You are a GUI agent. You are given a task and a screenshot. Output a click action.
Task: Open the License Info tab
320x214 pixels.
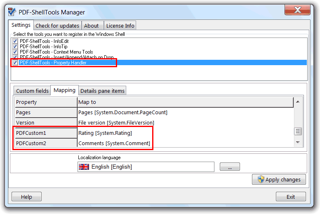(x=120, y=26)
